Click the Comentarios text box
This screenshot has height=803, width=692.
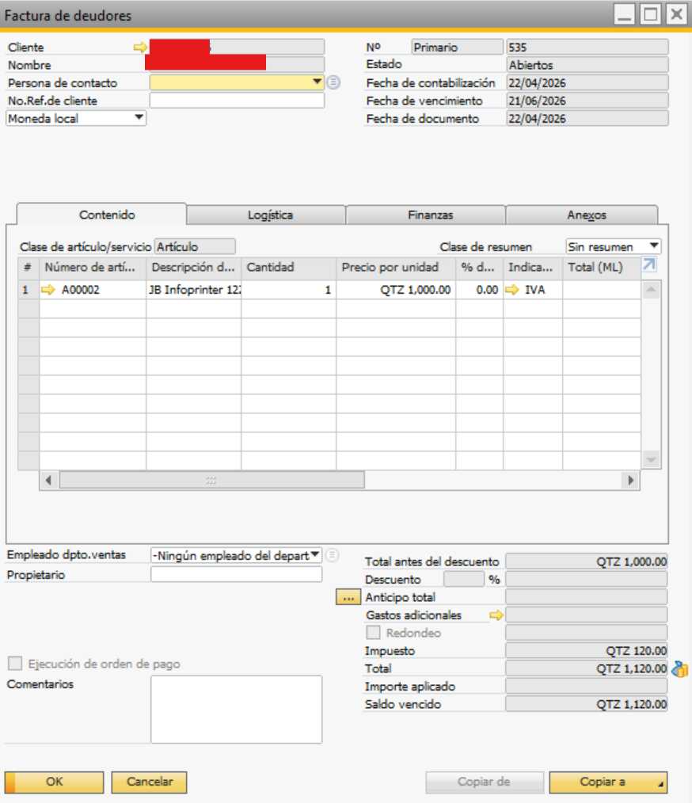pos(236,709)
